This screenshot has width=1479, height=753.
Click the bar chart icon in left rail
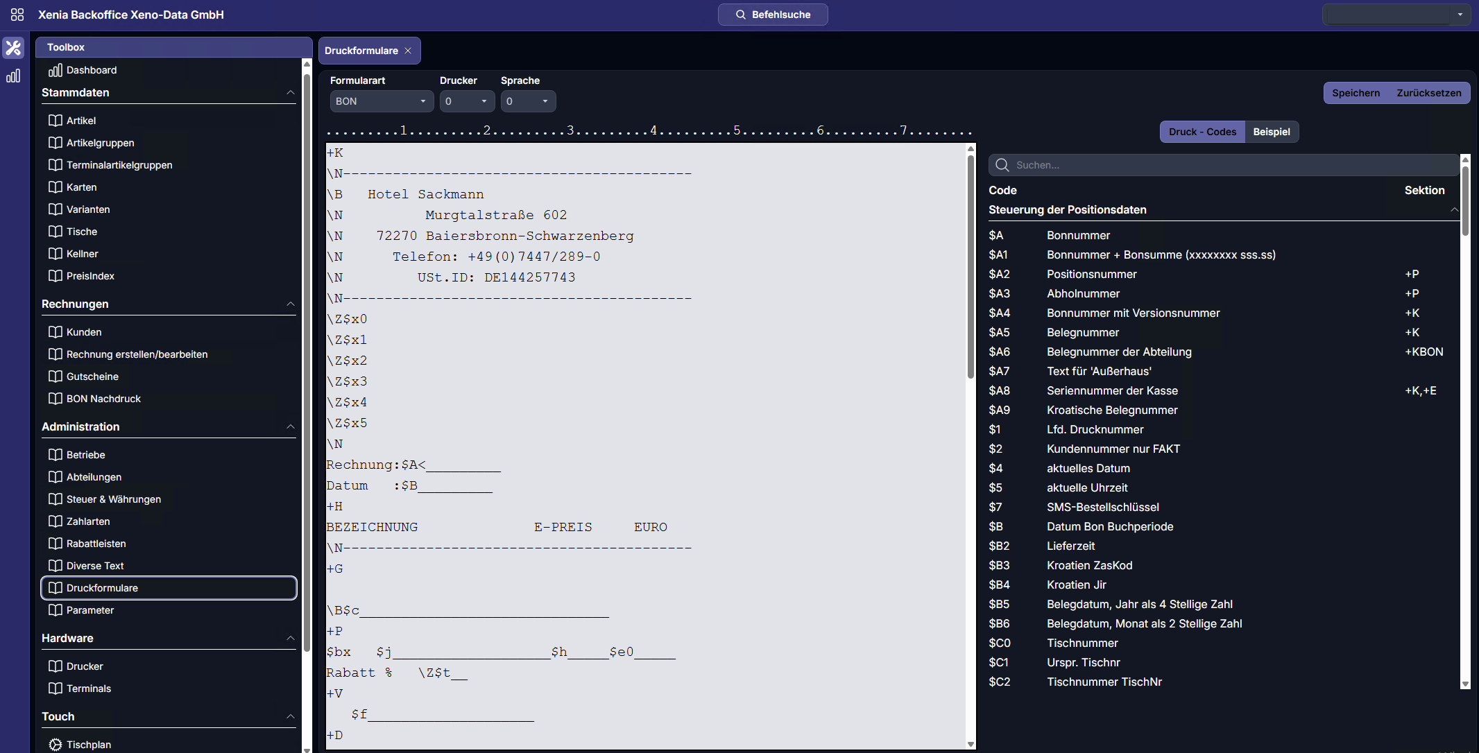coord(13,76)
